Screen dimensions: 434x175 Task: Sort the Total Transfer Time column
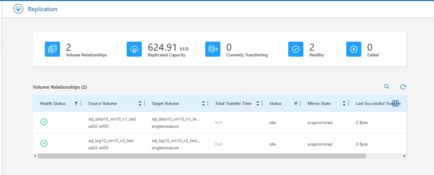pos(258,104)
